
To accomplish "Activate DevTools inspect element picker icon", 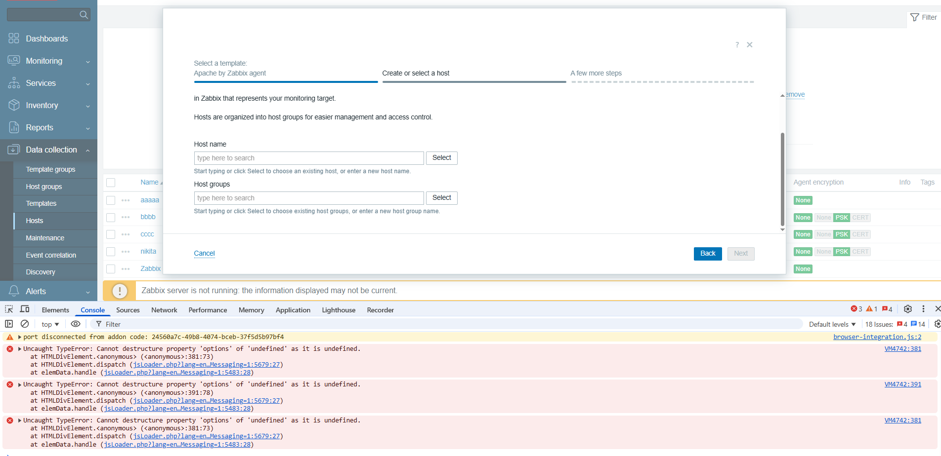I will [9, 309].
